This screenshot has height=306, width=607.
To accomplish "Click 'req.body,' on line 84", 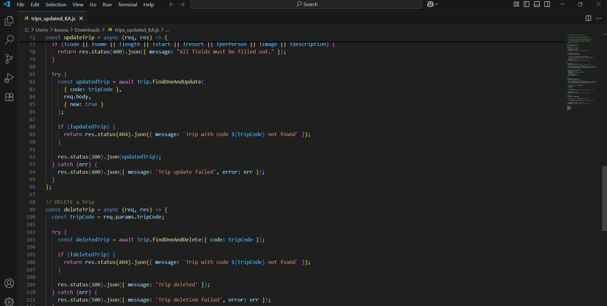I will pos(78,97).
